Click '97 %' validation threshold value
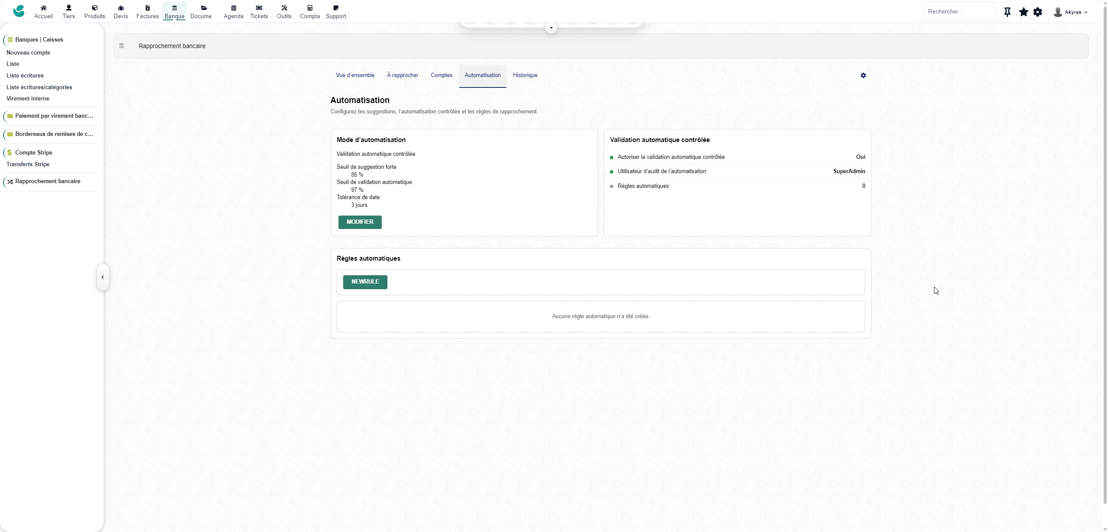The image size is (1108, 532). point(357,190)
